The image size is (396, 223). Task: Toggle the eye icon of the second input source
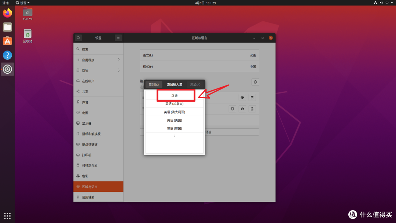(242, 109)
